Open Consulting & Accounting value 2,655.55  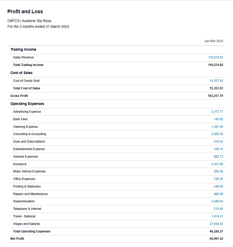217,134
